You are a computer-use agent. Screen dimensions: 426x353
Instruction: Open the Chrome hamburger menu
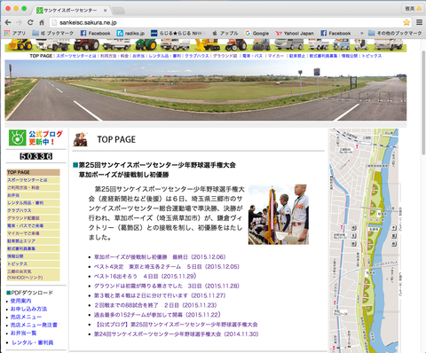tap(419, 22)
